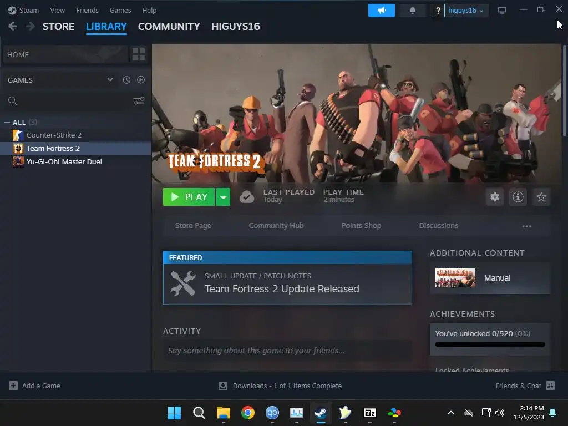Click the library search magnifier icon
Screen dimensions: 568x426
point(13,101)
